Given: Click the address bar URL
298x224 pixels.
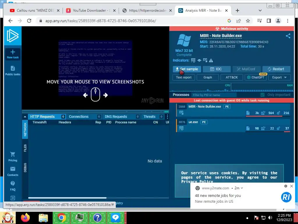Looking at the screenshot, I should point(100,21).
